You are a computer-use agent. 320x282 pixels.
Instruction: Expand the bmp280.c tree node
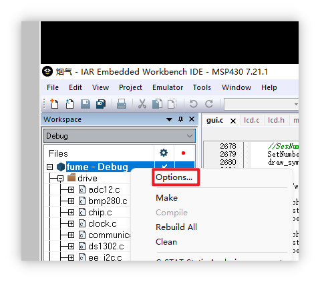71,201
